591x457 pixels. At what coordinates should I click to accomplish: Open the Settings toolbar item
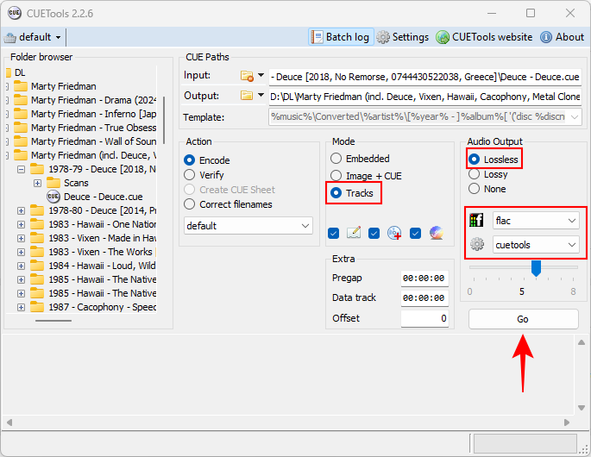(402, 37)
